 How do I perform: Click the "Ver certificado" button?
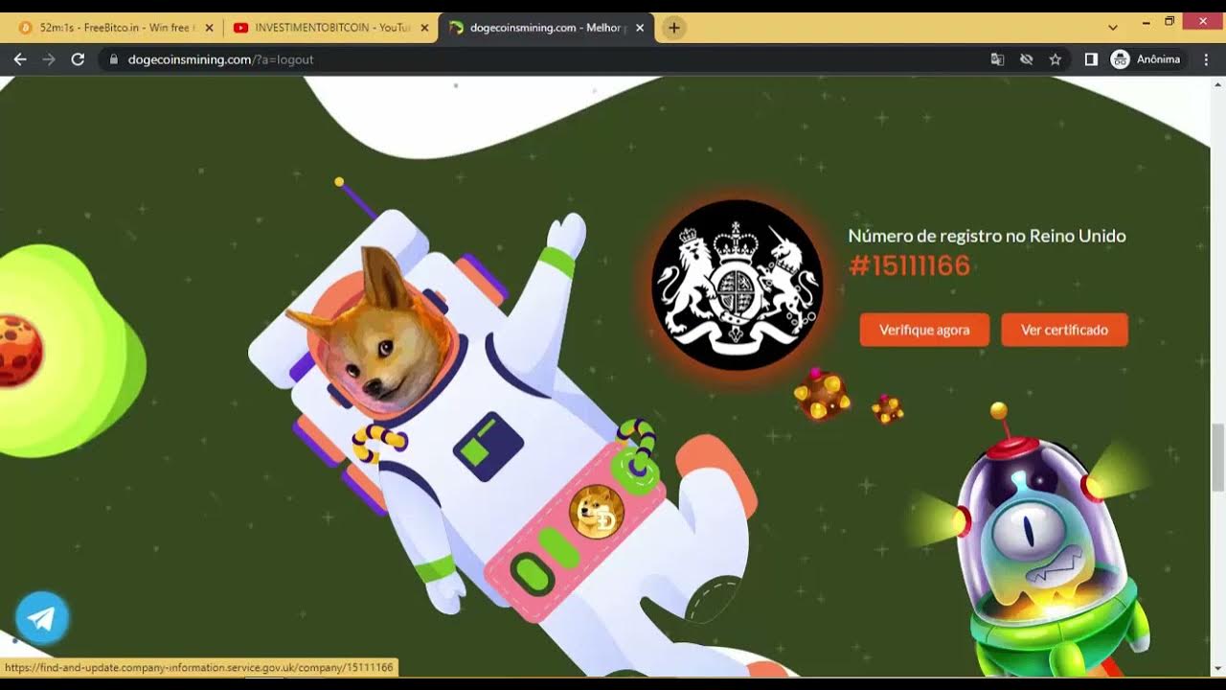pyautogui.click(x=1064, y=330)
